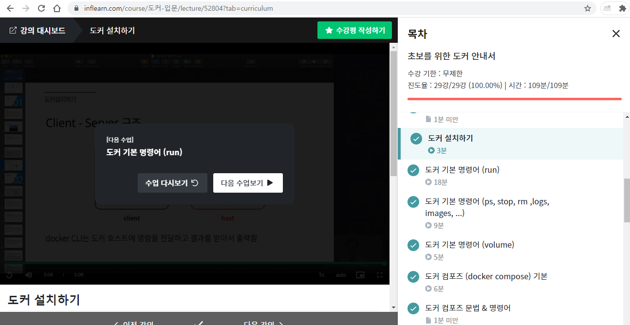Click the green video progress bar
The height and width of the screenshot is (325, 630).
pos(194,263)
